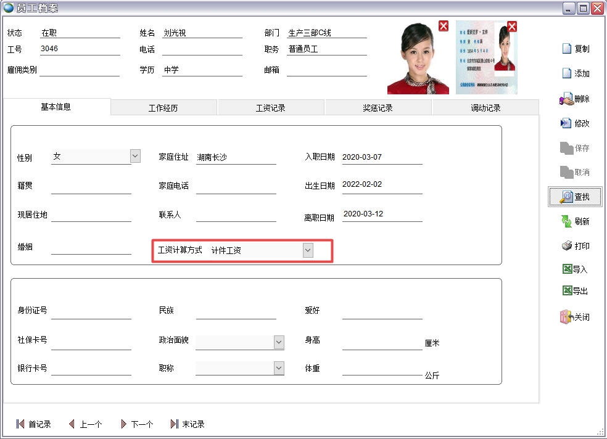Import data with 导入 Excel icon
Viewport: 607px width, 439px height.
[x=567, y=269]
